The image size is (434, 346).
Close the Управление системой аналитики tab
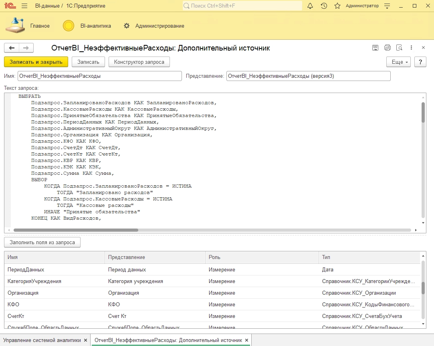pos(85,340)
